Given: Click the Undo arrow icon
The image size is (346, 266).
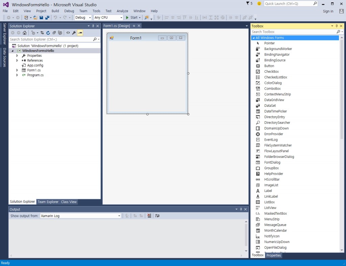Looking at the screenshot, I should [55, 18].
